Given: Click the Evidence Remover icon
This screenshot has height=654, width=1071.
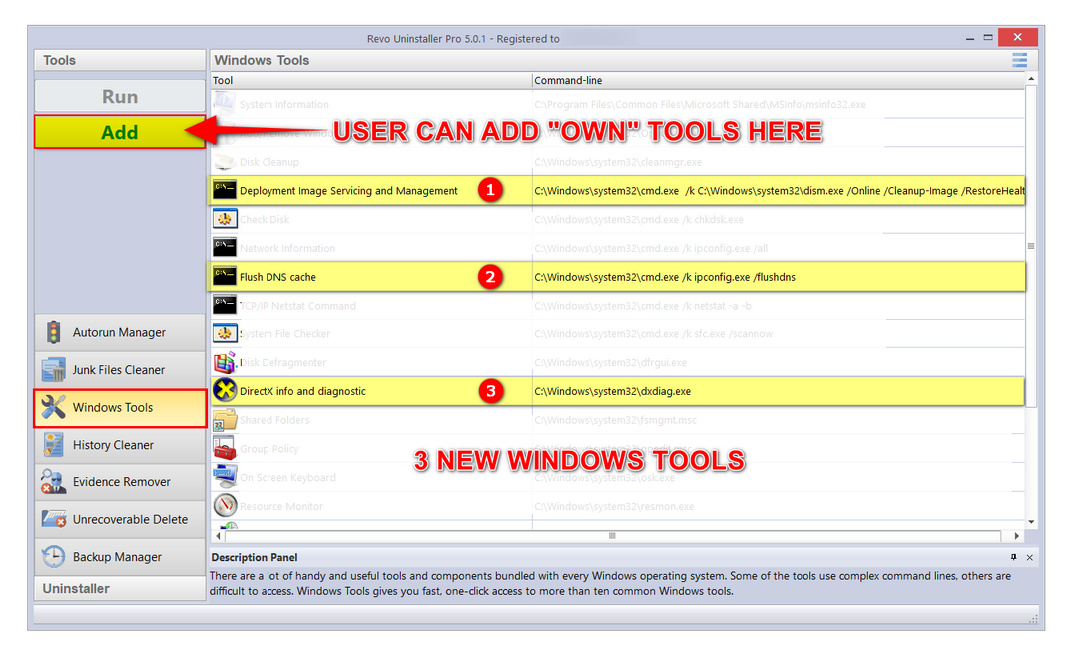Looking at the screenshot, I should [x=53, y=482].
